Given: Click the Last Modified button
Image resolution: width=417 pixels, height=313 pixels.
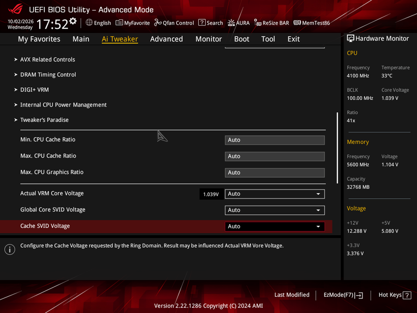Looking at the screenshot, I should (x=292, y=295).
